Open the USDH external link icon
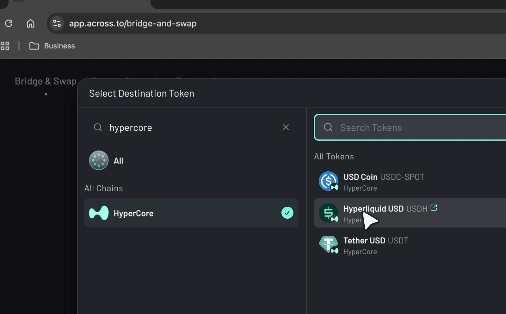This screenshot has width=506, height=314. click(x=434, y=208)
